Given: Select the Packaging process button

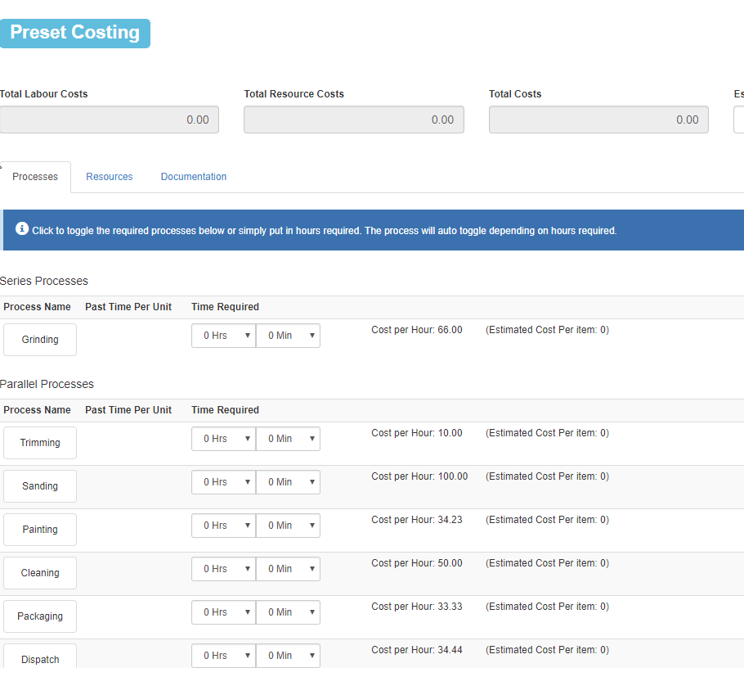Looking at the screenshot, I should coord(40,616).
